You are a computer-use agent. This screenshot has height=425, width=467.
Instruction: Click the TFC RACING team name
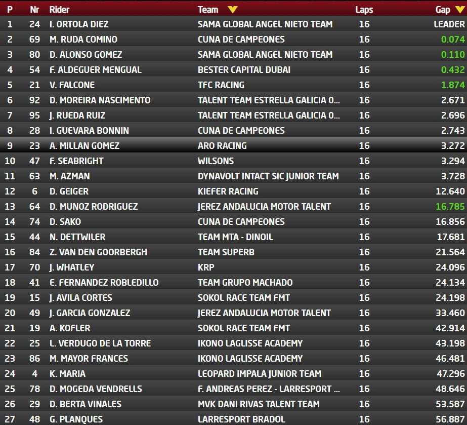click(221, 85)
